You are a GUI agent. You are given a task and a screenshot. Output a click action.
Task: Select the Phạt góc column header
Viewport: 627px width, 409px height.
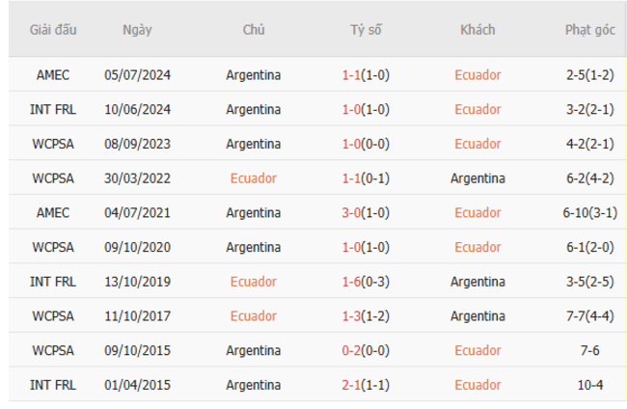(x=589, y=30)
